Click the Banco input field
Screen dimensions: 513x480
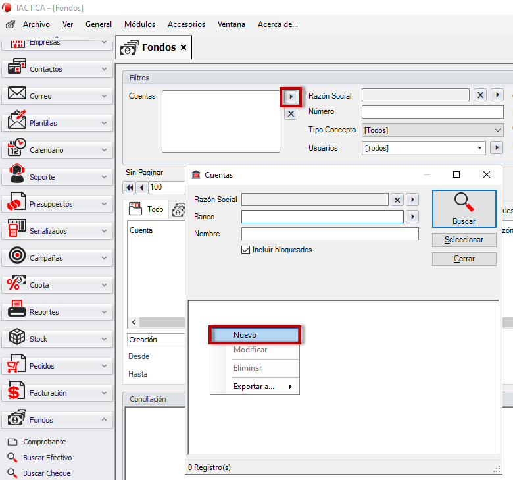click(x=322, y=217)
